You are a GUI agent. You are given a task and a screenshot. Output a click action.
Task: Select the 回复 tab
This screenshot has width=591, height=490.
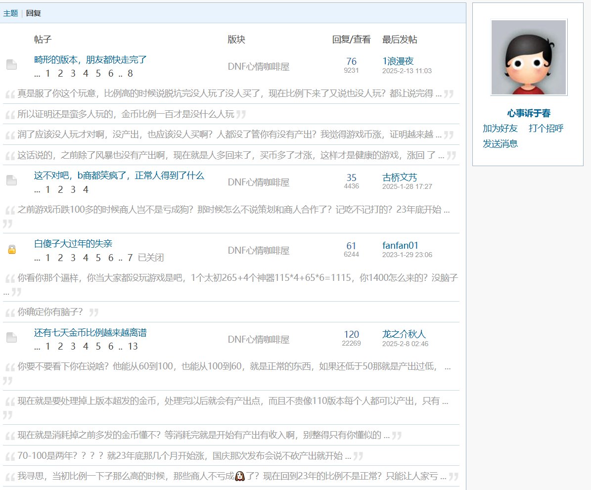[x=34, y=13]
